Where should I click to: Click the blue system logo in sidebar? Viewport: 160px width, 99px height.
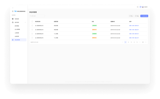(x=16, y=11)
